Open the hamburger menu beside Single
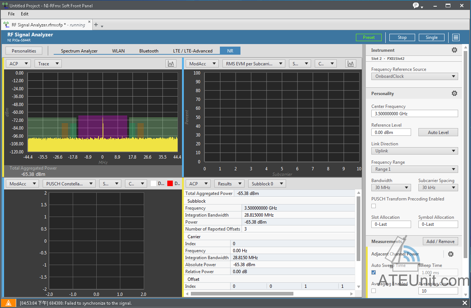 (456, 37)
